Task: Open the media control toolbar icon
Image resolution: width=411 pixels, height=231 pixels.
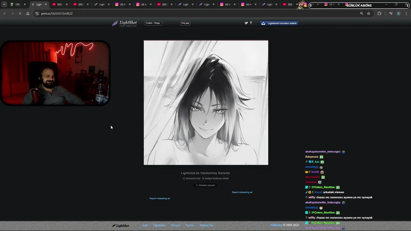Action: click(x=391, y=13)
